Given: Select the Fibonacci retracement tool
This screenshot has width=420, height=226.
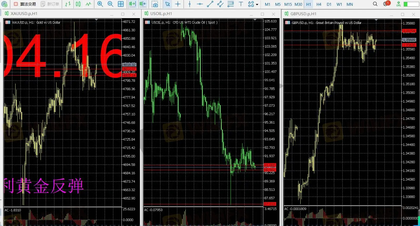Looking at the screenshot, I should [231, 4].
